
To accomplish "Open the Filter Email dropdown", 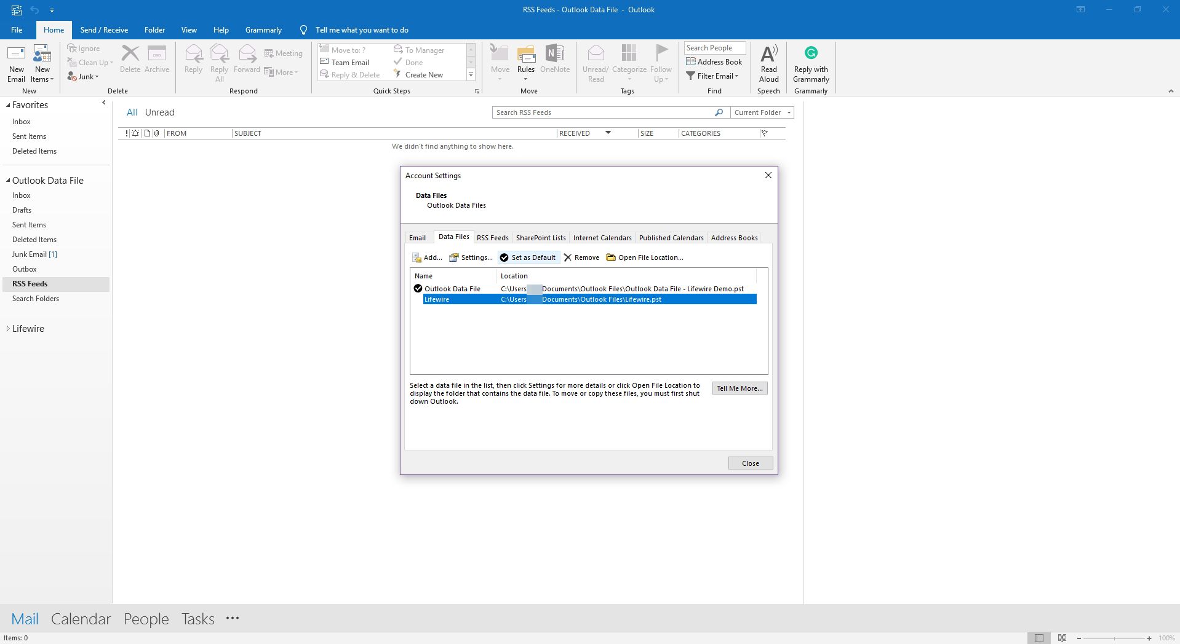I will click(x=712, y=76).
